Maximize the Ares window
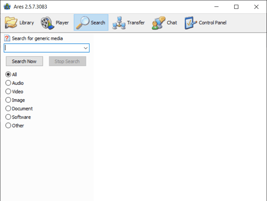The width and height of the screenshot is (267, 201). click(236, 7)
